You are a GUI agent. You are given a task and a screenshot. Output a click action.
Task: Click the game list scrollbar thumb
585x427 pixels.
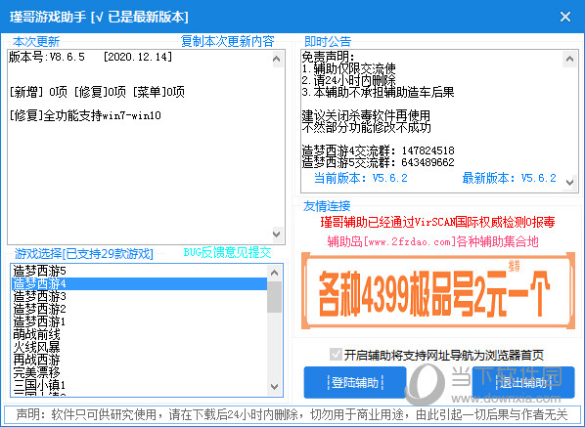pos(275,297)
